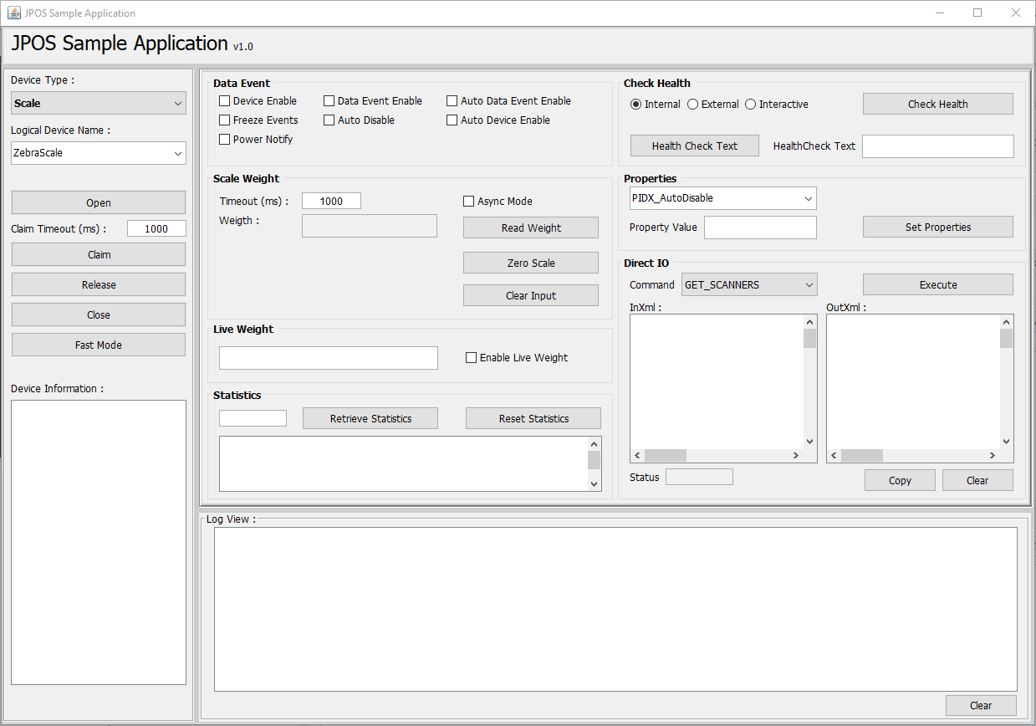Click the Java app icon in title bar
Image resolution: width=1036 pixels, height=726 pixels.
tap(13, 13)
